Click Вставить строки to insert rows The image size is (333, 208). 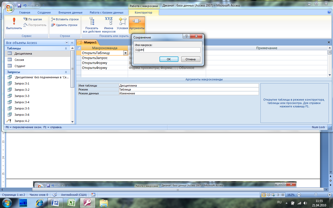pos(65,19)
